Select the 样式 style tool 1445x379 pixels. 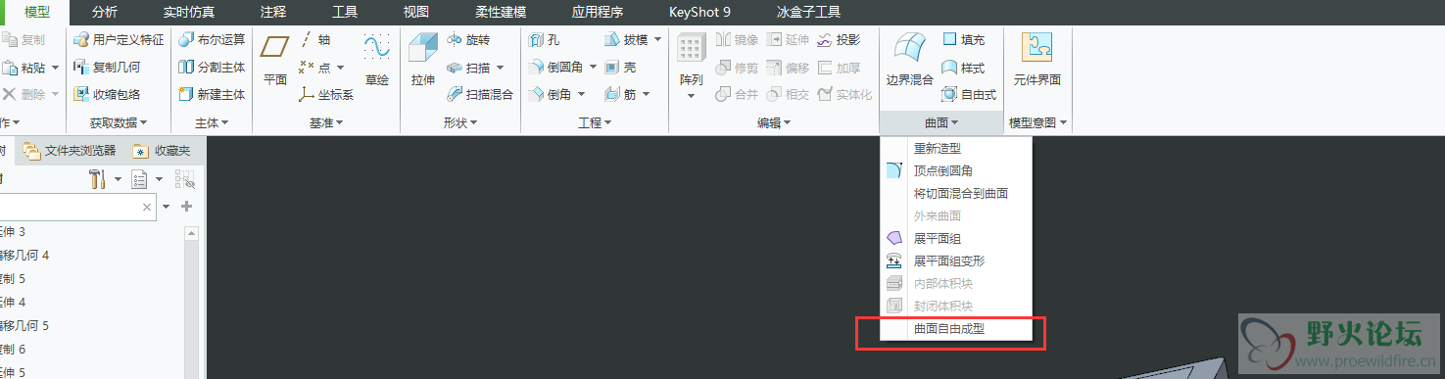[964, 68]
